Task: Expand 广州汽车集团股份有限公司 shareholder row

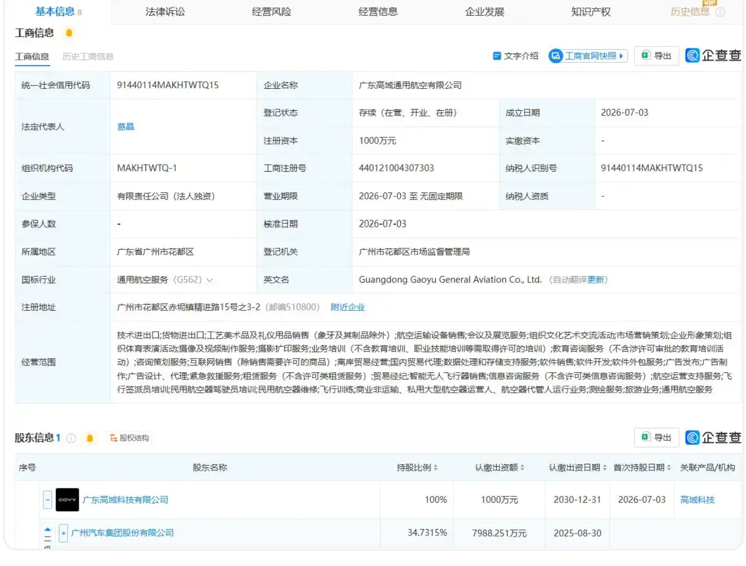Action: click(63, 533)
